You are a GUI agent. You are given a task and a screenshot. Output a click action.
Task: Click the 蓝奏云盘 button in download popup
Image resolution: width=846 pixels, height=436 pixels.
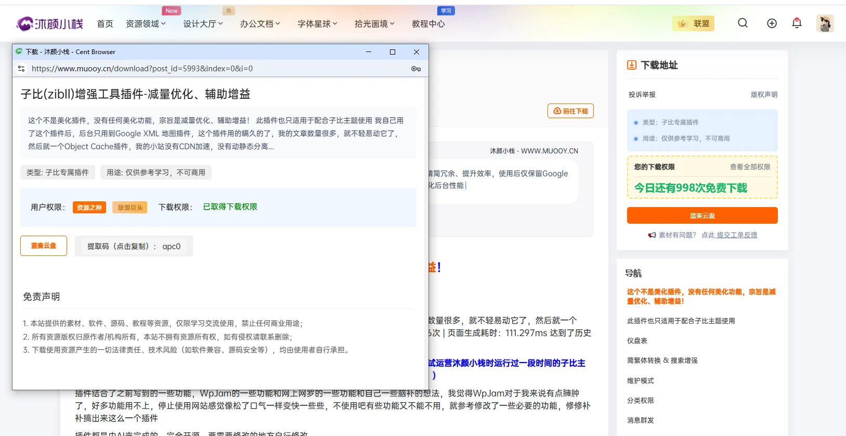click(x=44, y=246)
